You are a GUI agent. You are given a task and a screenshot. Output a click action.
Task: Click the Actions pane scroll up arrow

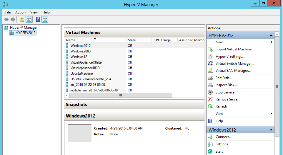[x=277, y=34]
